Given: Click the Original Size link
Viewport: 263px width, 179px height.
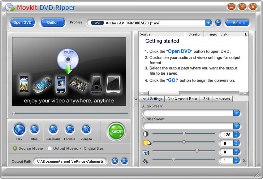Looking at the screenshot, I should click(93, 148).
